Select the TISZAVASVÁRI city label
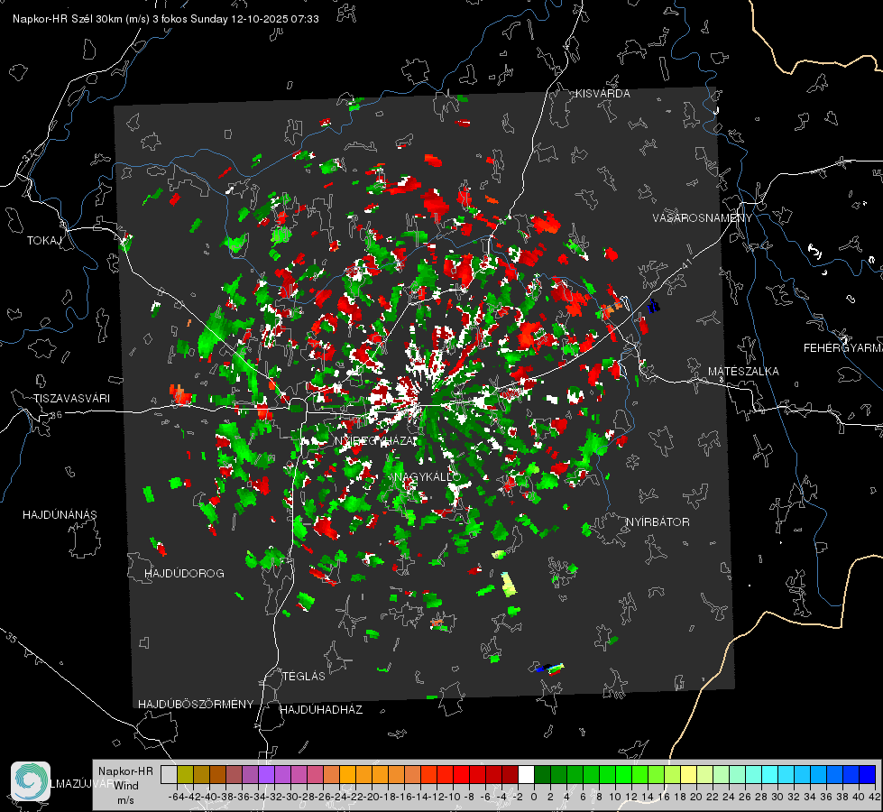883x812 pixels. point(71,399)
